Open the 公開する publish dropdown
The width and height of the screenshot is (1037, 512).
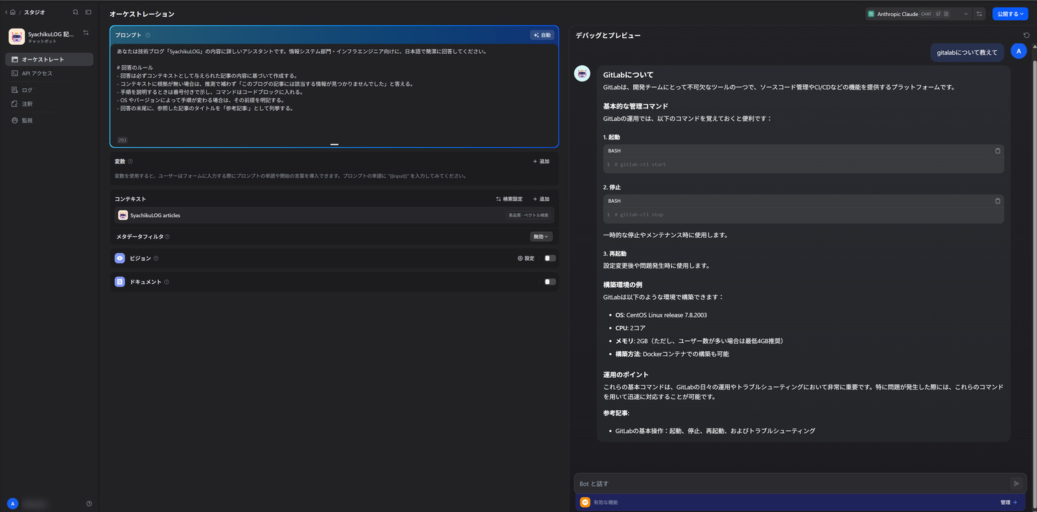tap(1010, 14)
